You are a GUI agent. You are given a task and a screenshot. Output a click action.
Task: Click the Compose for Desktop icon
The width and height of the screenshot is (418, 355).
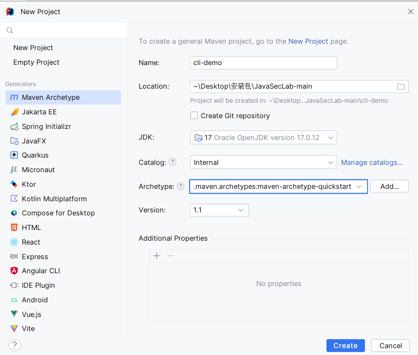tap(14, 213)
